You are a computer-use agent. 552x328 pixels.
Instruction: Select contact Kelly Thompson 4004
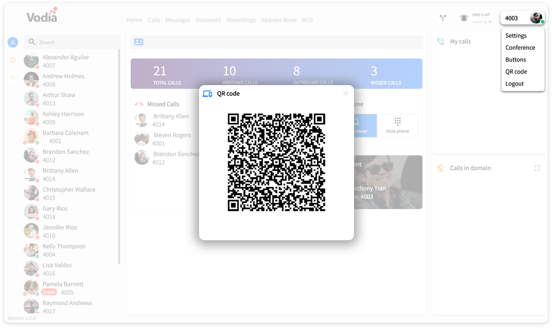70,250
